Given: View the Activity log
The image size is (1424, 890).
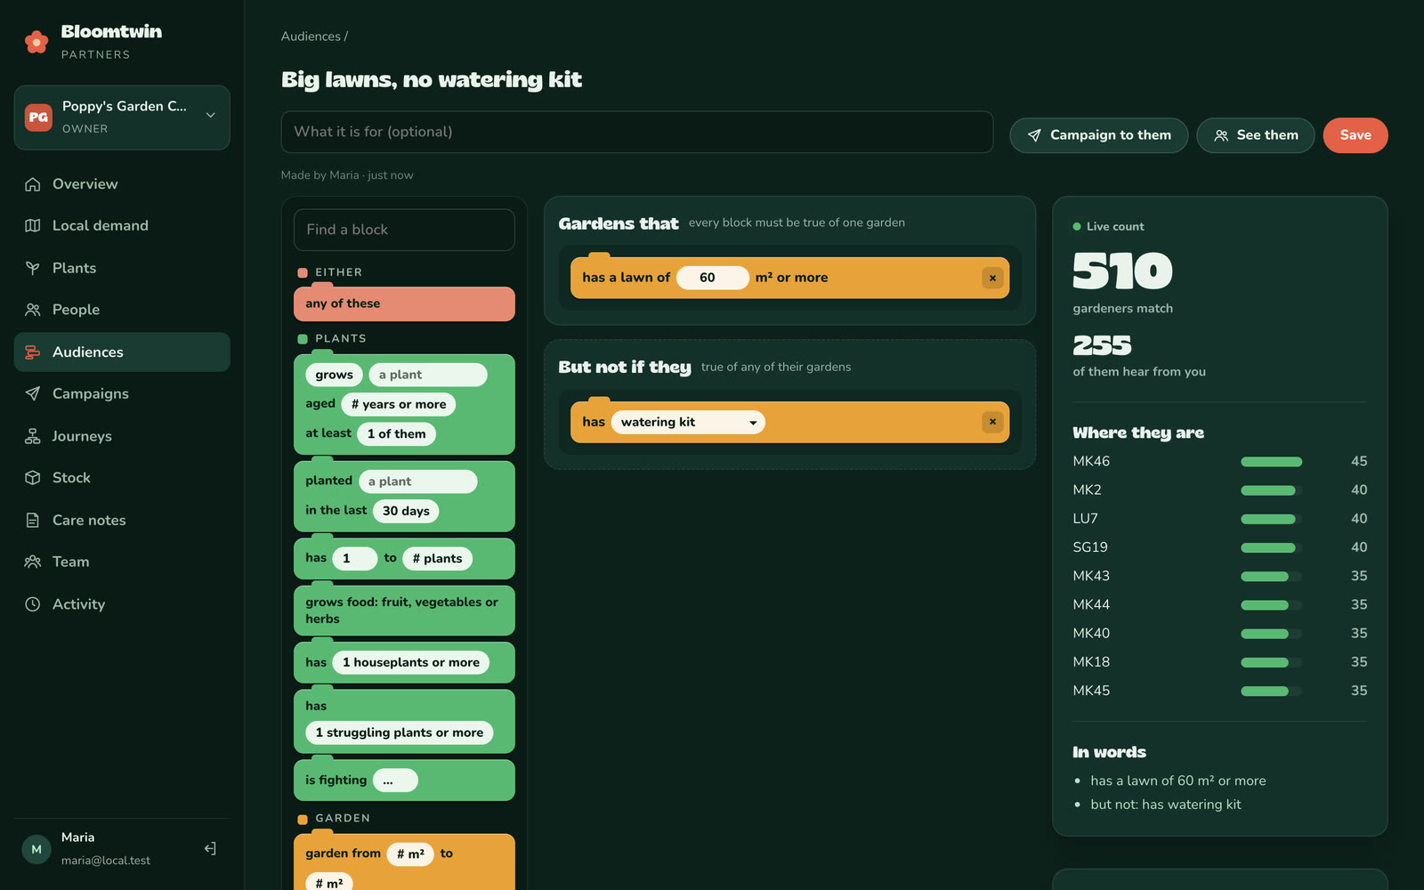Looking at the screenshot, I should (x=122, y=604).
